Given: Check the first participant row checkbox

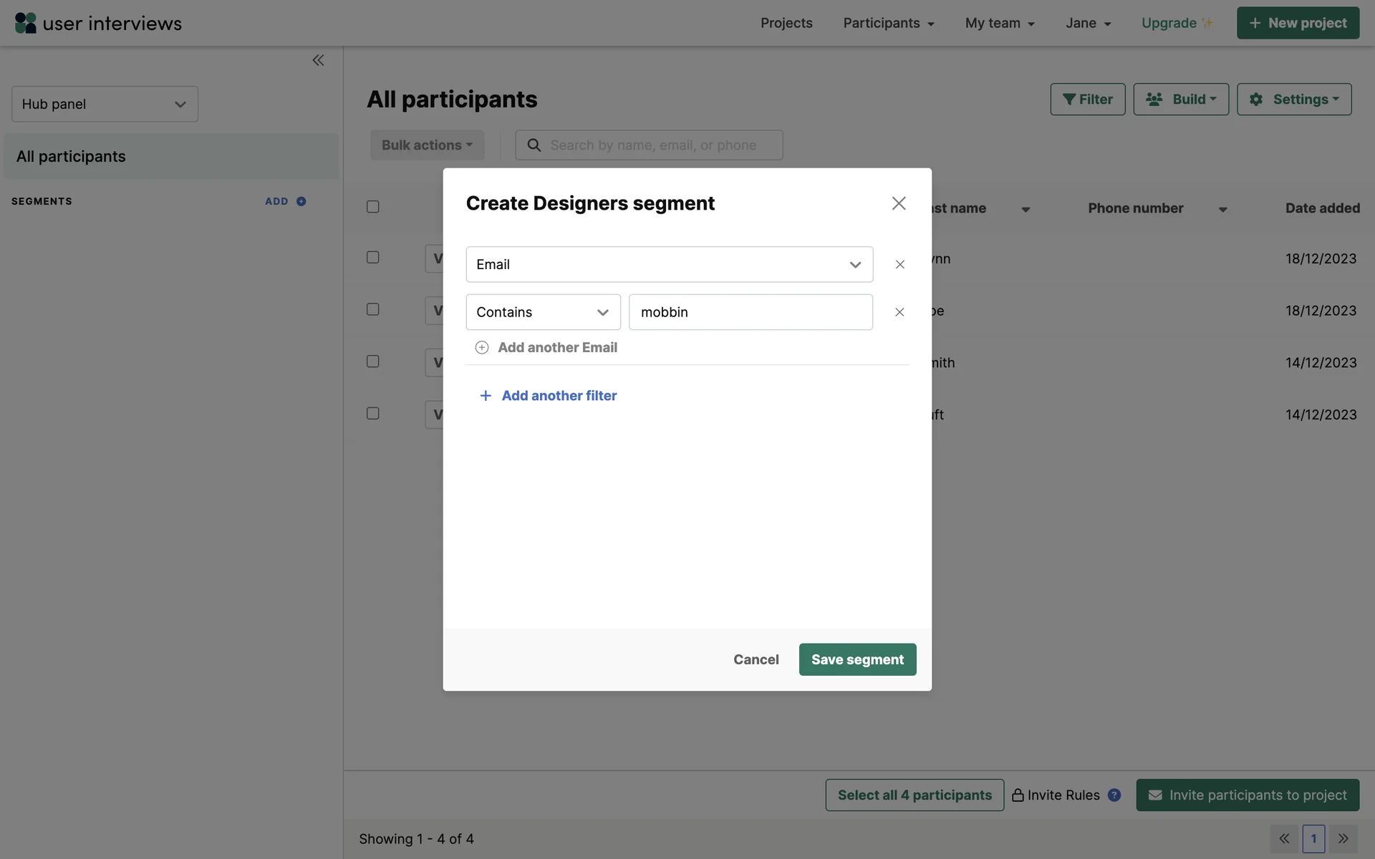Looking at the screenshot, I should coord(373,258).
